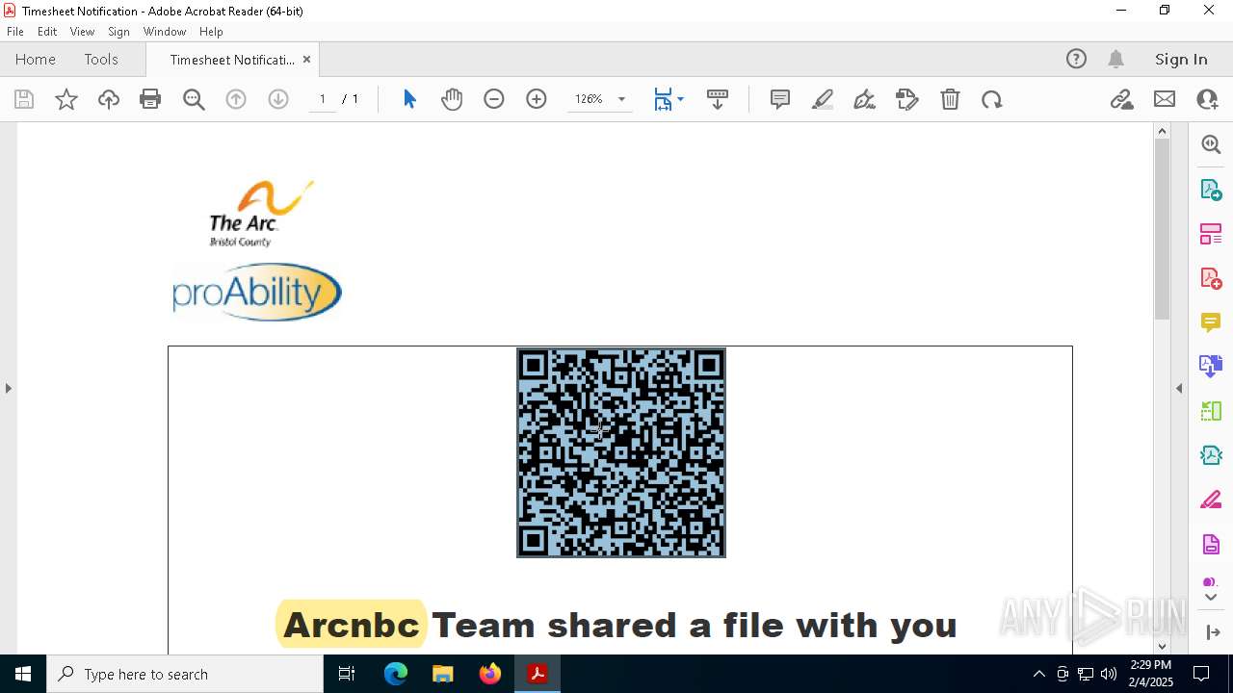The image size is (1233, 693).
Task: Go to the next page arrow
Action: [278, 99]
